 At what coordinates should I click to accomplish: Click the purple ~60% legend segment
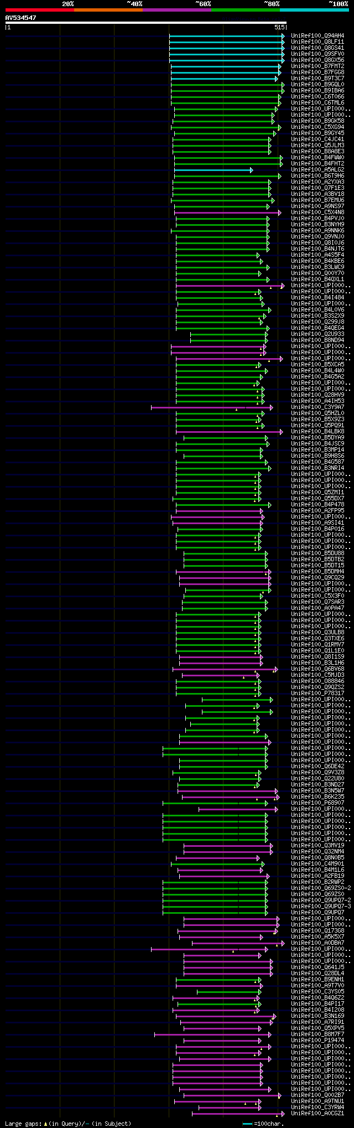176,10
